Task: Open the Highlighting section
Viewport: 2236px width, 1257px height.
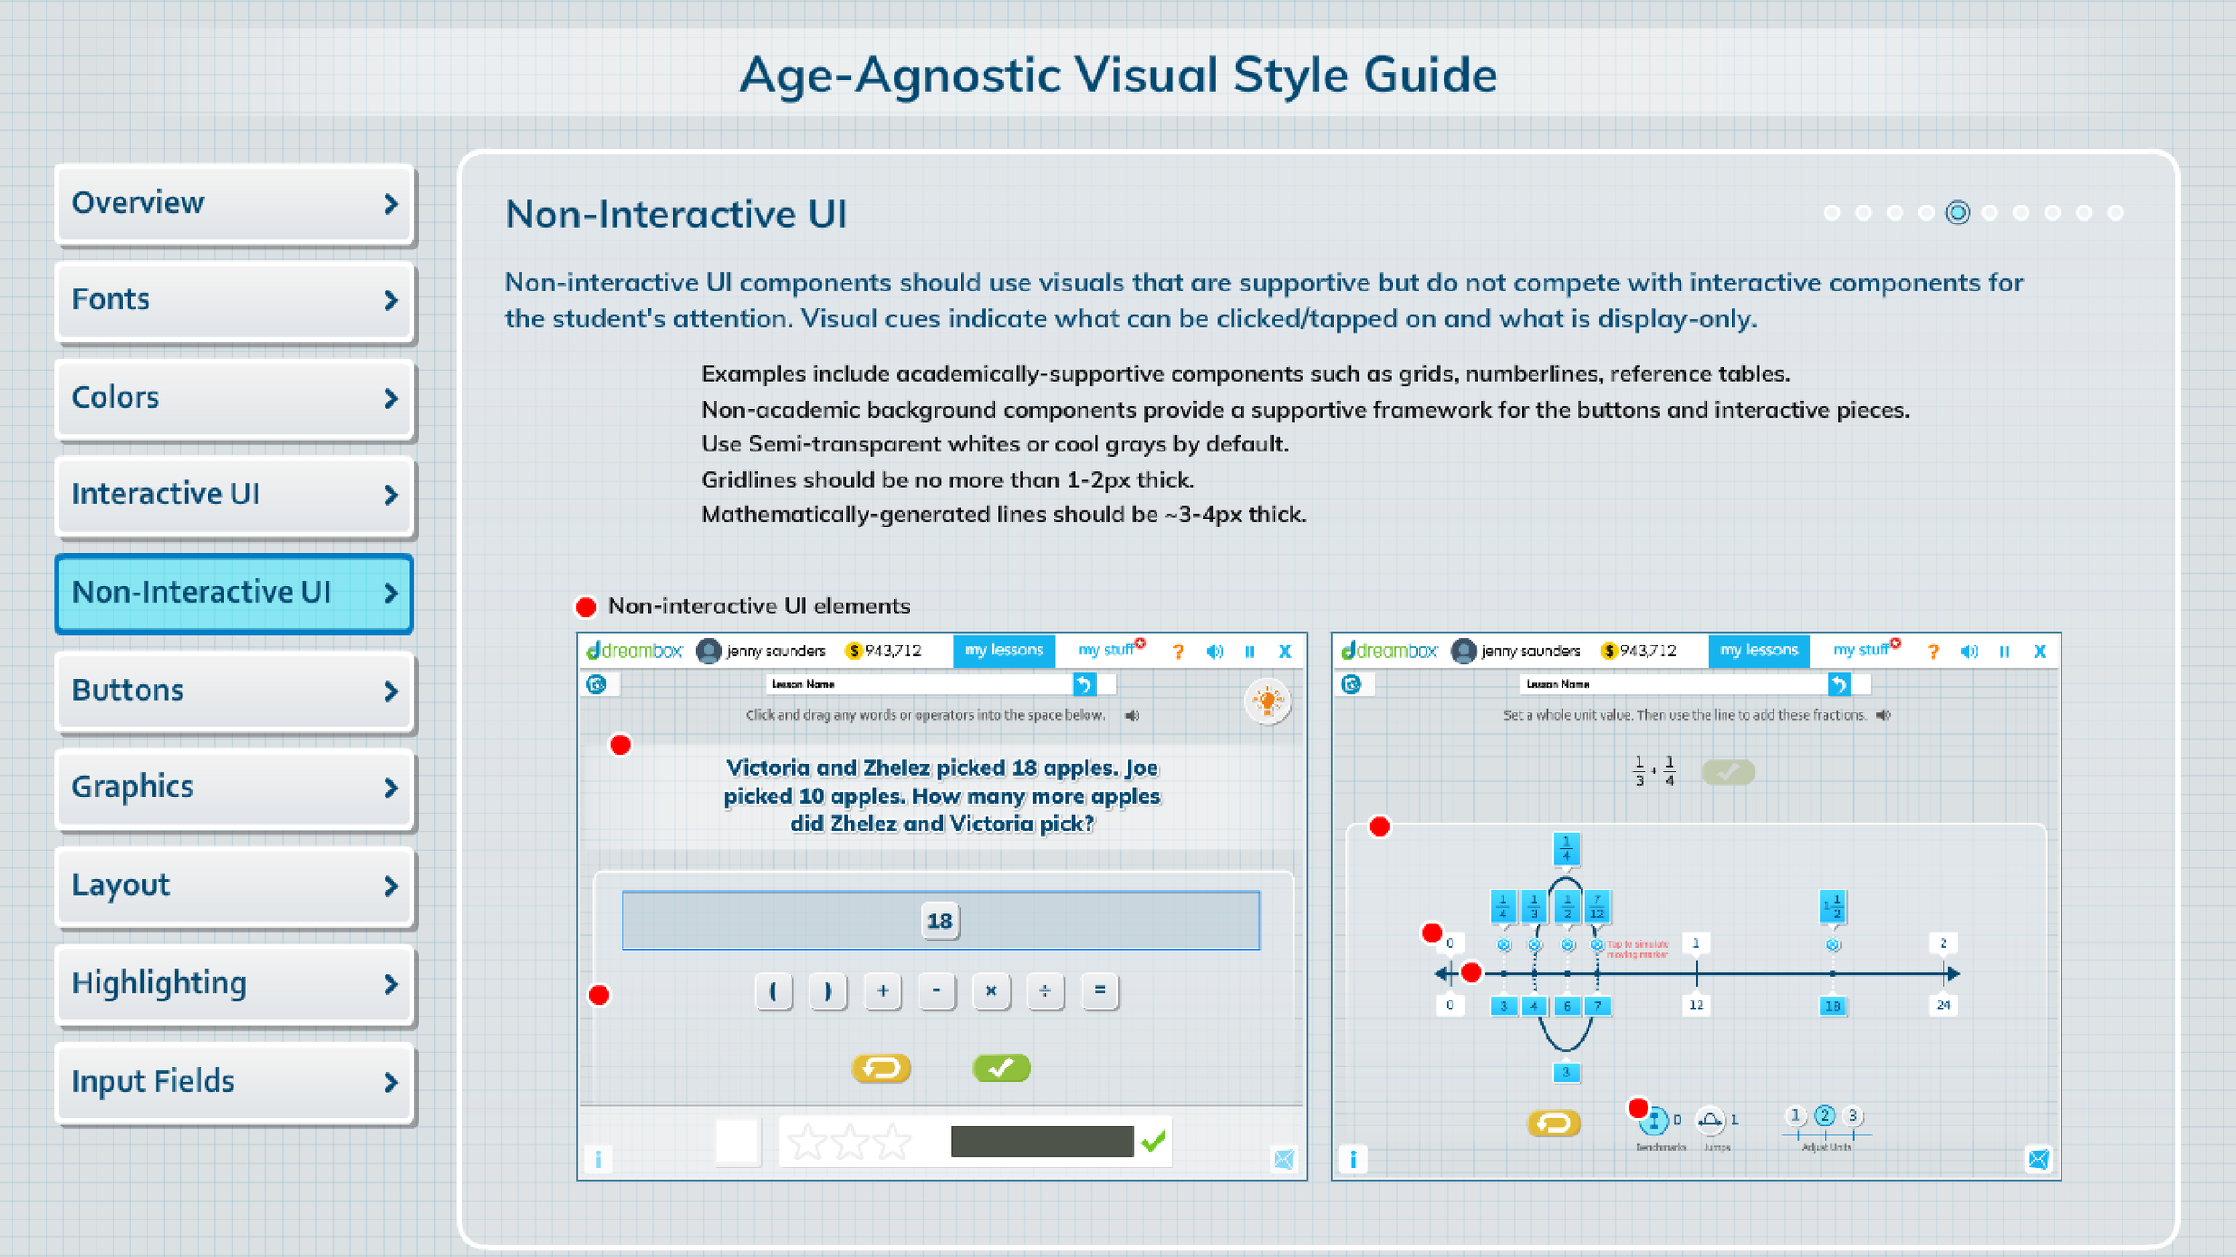Action: coord(234,984)
